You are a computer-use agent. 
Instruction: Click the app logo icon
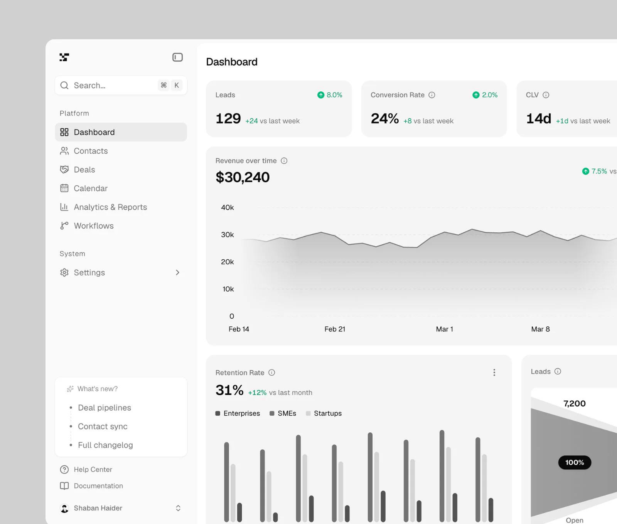(64, 57)
